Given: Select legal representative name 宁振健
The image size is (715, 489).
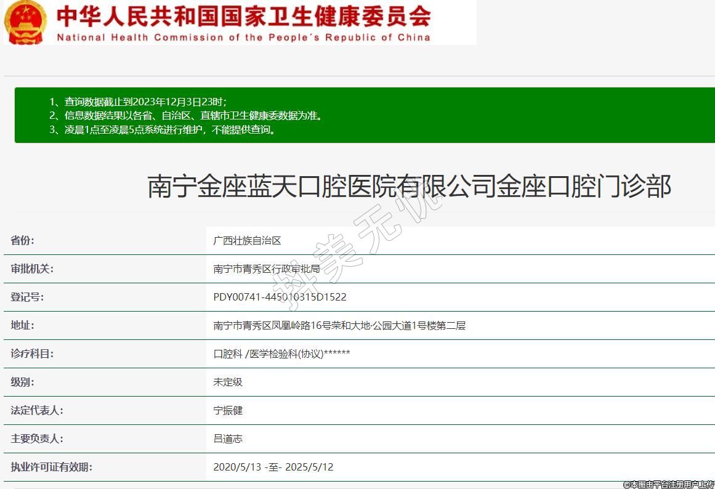Looking at the screenshot, I should pyautogui.click(x=228, y=411).
